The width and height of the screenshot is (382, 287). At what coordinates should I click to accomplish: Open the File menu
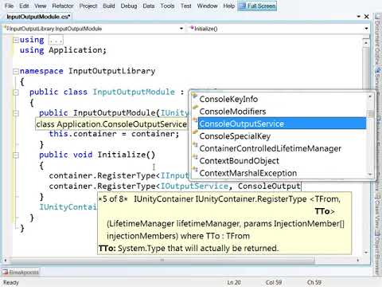click(9, 6)
